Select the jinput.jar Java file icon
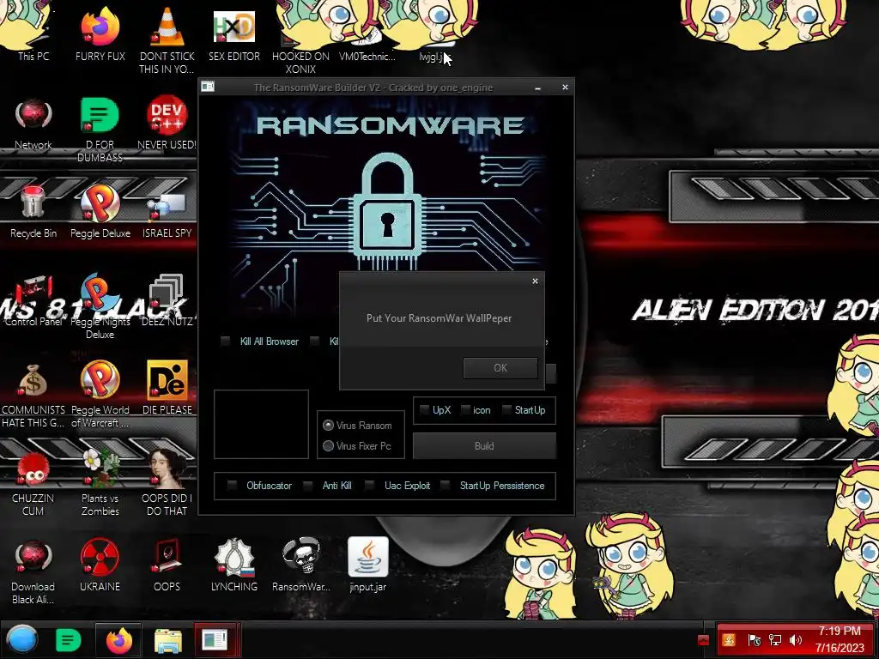This screenshot has width=879, height=659. (x=367, y=565)
